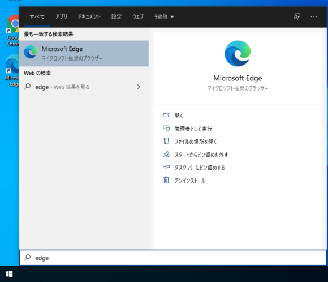The height and width of the screenshot is (282, 328).
Task: Click the pin to taskbar pushpin icon
Action: pos(166,167)
